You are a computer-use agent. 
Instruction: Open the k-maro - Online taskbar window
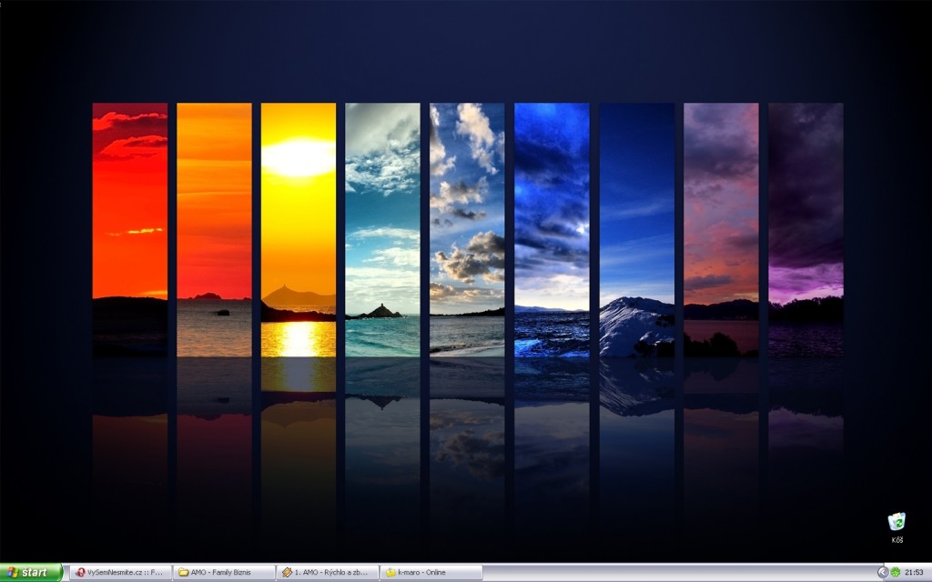(x=431, y=573)
